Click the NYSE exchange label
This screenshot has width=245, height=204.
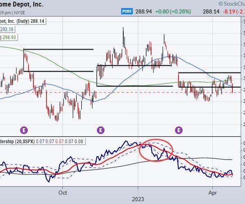tap(19, 13)
